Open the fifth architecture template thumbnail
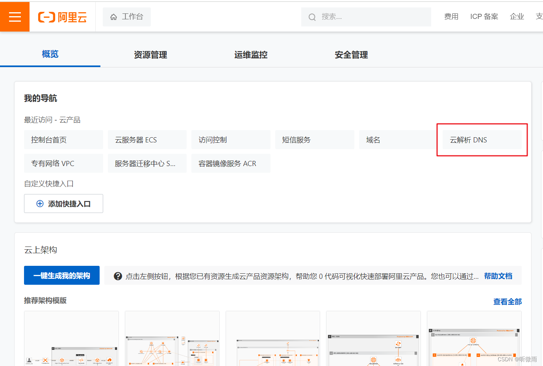This screenshot has height=366, width=543. [474, 338]
